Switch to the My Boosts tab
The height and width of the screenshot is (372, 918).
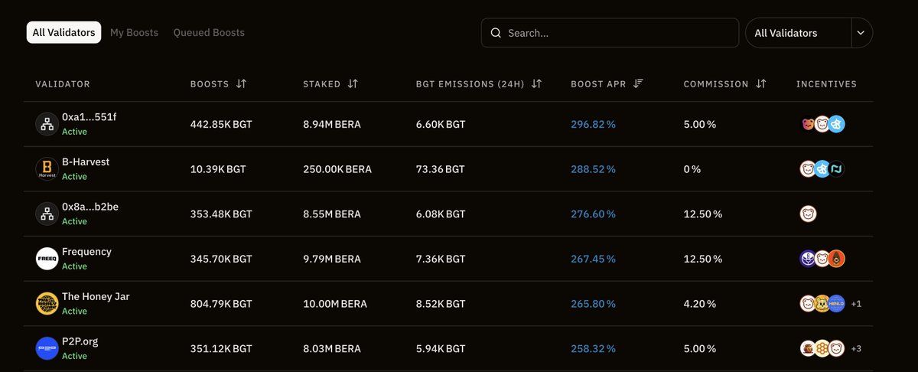coord(134,33)
